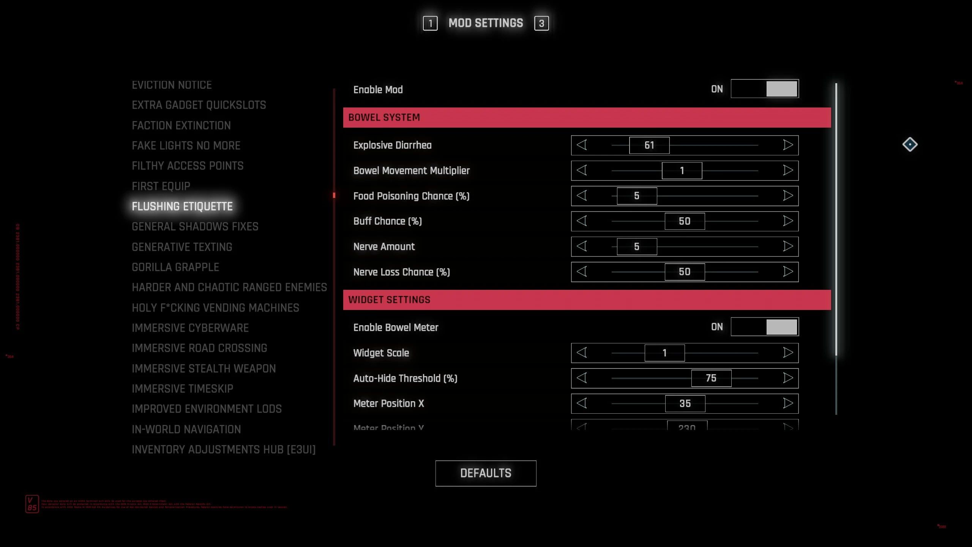
Task: Decrease Auto-Hide Threshold with left arrow
Action: pyautogui.click(x=582, y=378)
